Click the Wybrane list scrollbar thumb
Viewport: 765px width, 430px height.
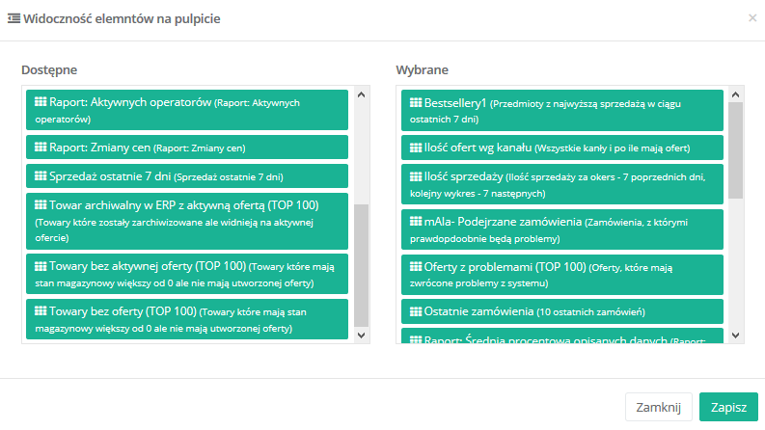click(735, 149)
